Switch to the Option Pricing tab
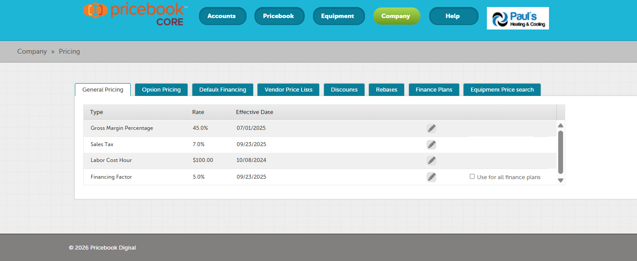Screen dimensions: 637x261 pyautogui.click(x=161, y=90)
